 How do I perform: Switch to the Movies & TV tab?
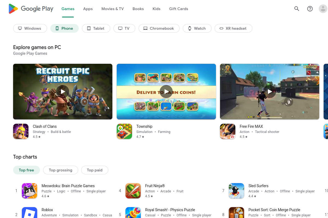(x=113, y=9)
